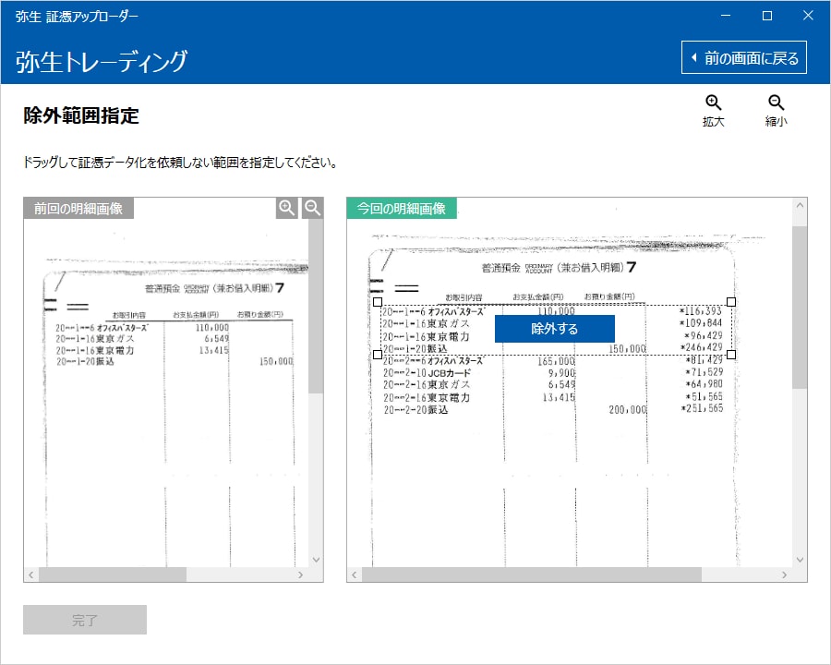Click right arrow of 前回 panel horizontal scrollbar

[300, 574]
